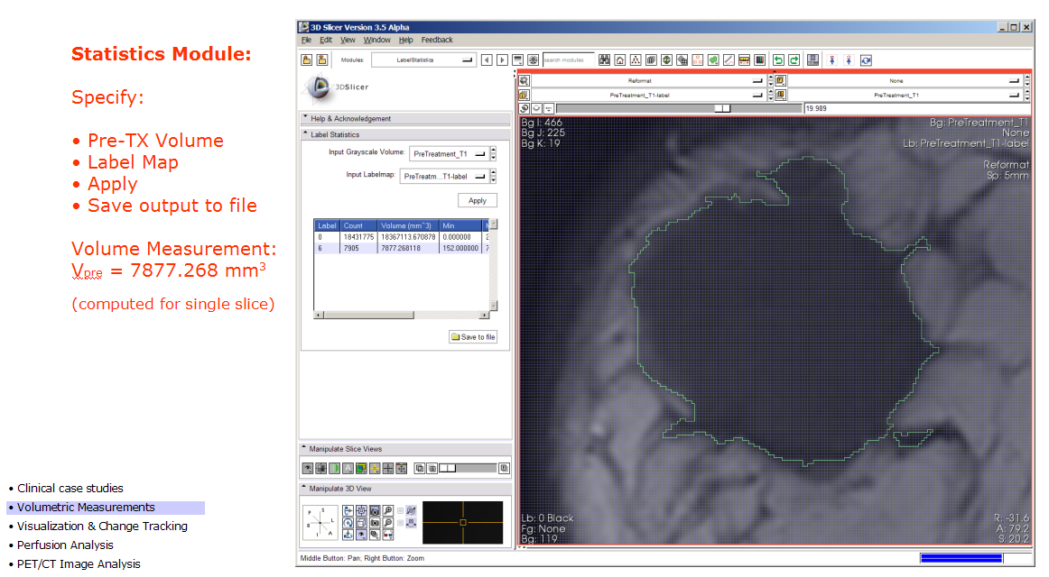Image resolution: width=1049 pixels, height=577 pixels.
Task: Click the zoom out magnifier for 3D view
Action: click(387, 523)
